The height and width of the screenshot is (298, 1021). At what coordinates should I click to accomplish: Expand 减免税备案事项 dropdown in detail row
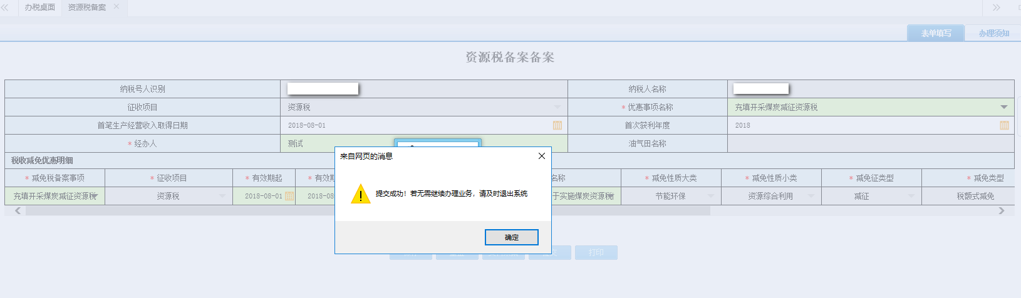point(95,196)
